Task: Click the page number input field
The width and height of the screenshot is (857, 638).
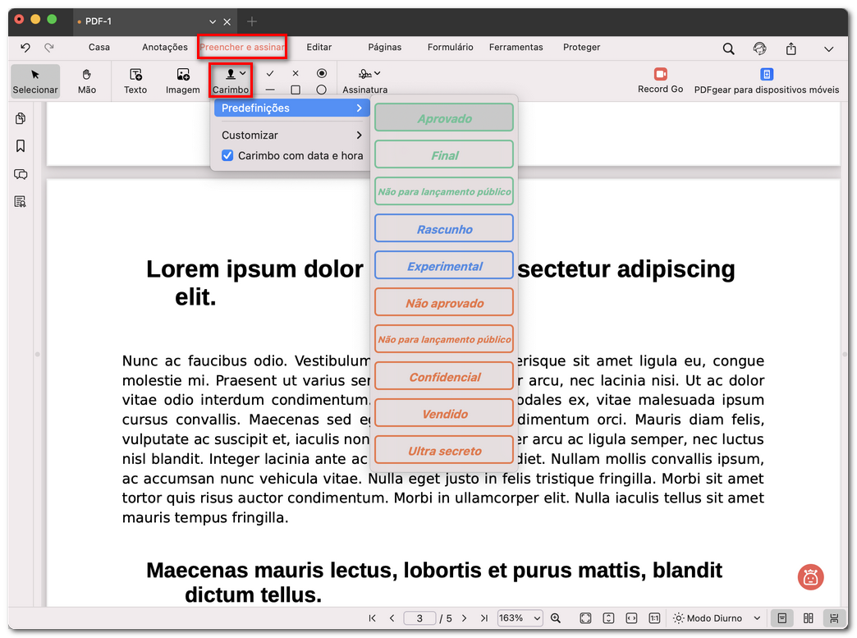Action: coord(419,618)
